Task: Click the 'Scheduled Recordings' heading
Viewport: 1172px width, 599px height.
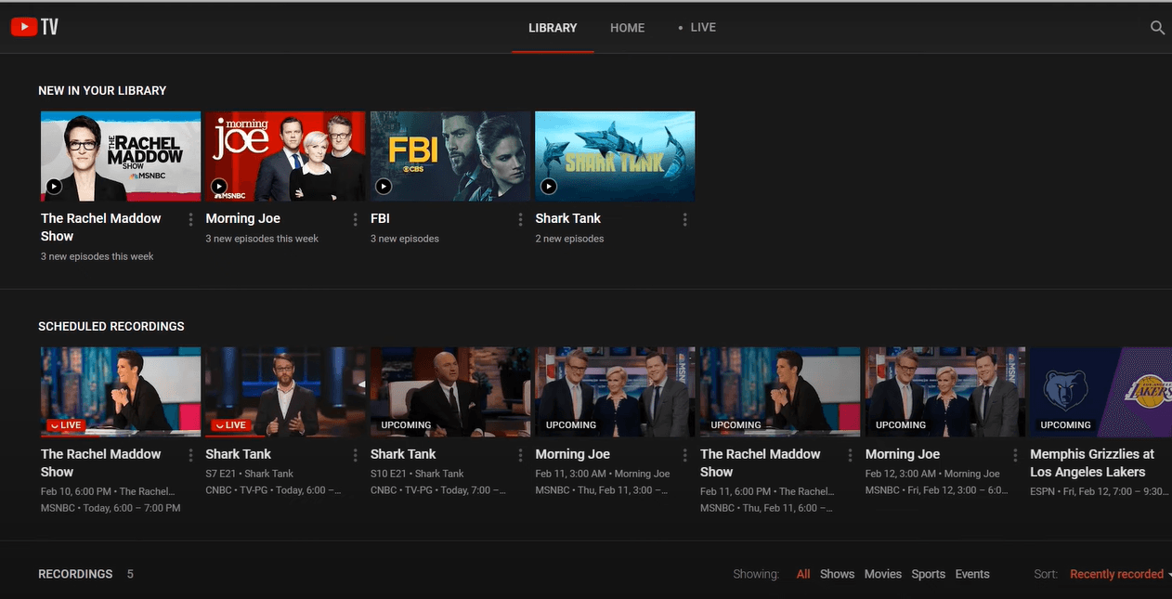Action: tap(111, 327)
